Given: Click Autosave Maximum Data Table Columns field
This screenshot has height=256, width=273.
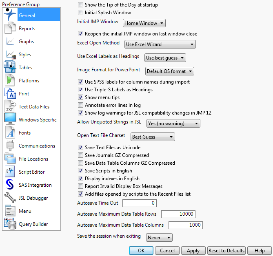Looking at the screenshot, I should (x=186, y=225).
